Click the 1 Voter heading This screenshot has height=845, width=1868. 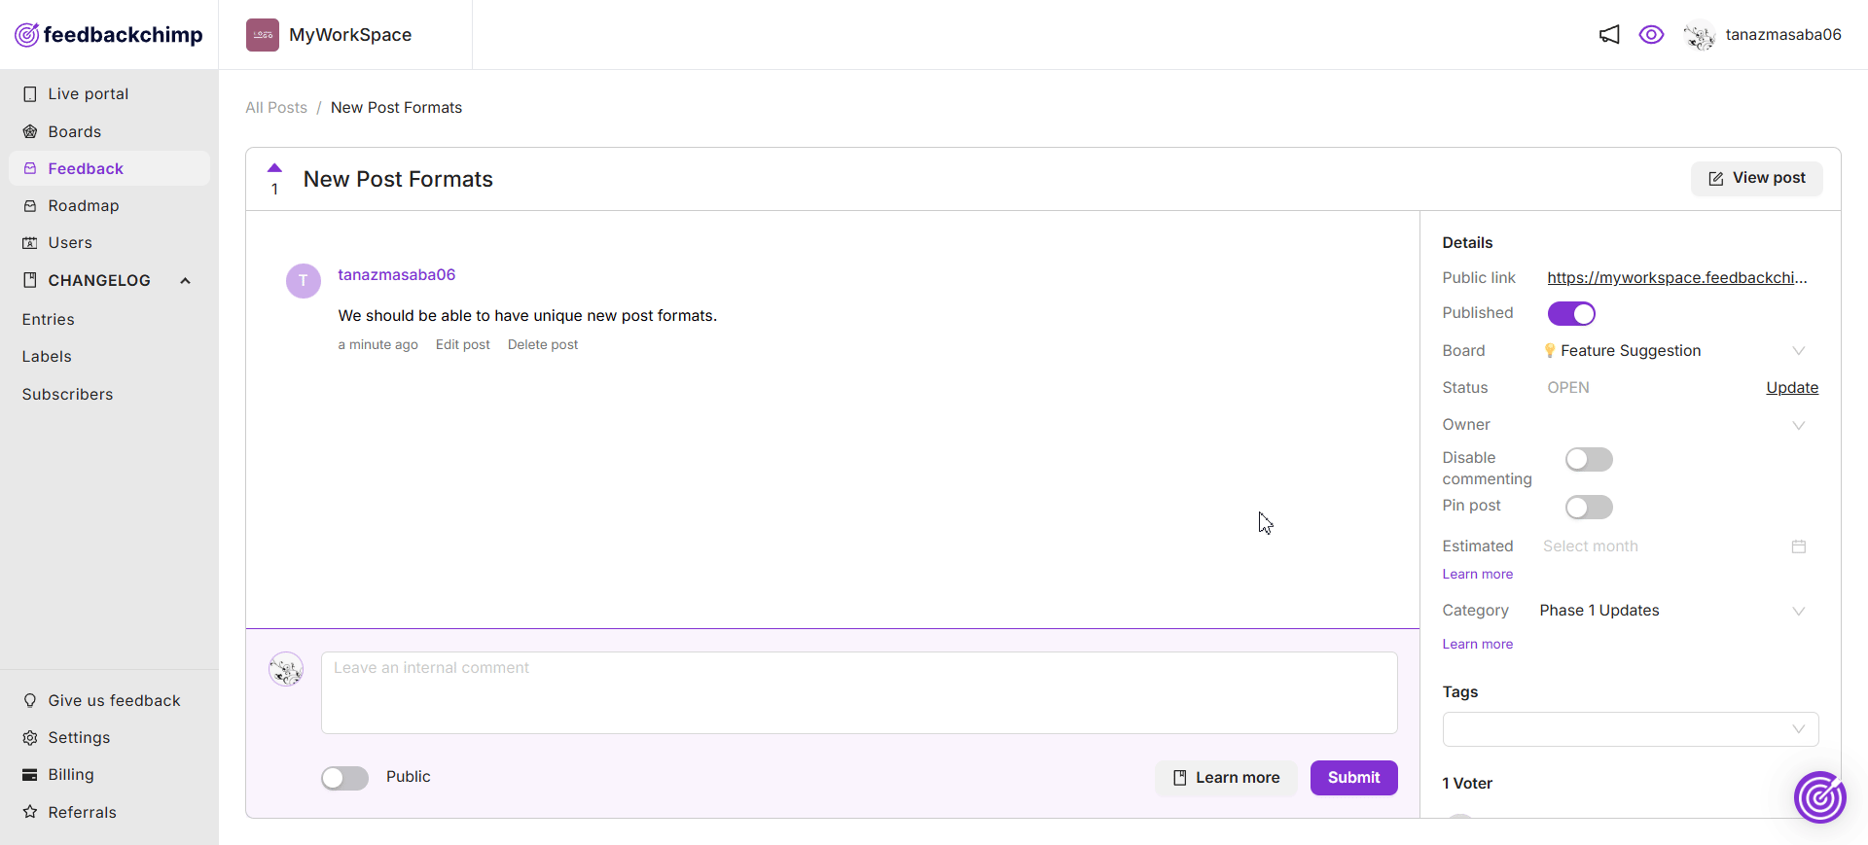1467,784
